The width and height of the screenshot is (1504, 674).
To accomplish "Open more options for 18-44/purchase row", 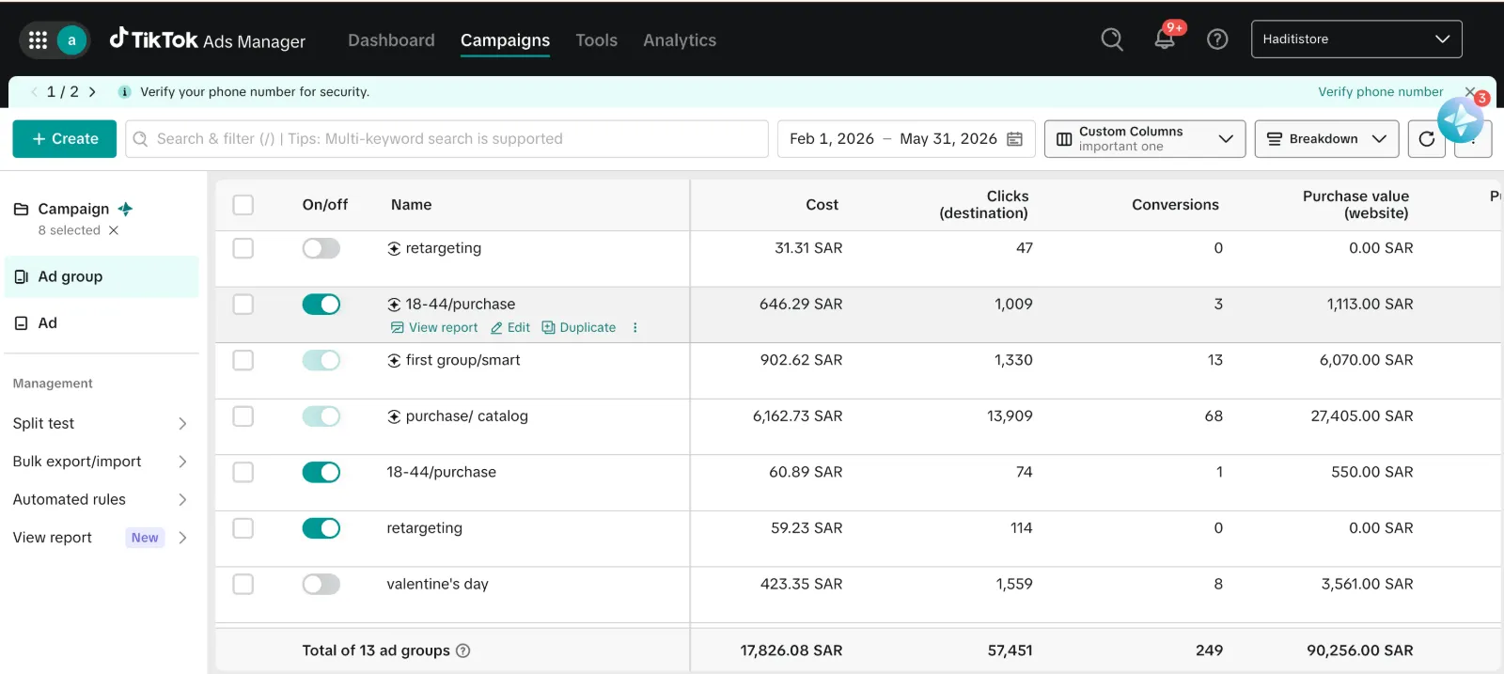I will (x=635, y=328).
